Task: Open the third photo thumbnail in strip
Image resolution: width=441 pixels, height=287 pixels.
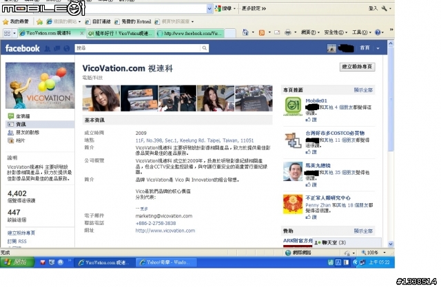Action: (x=178, y=98)
